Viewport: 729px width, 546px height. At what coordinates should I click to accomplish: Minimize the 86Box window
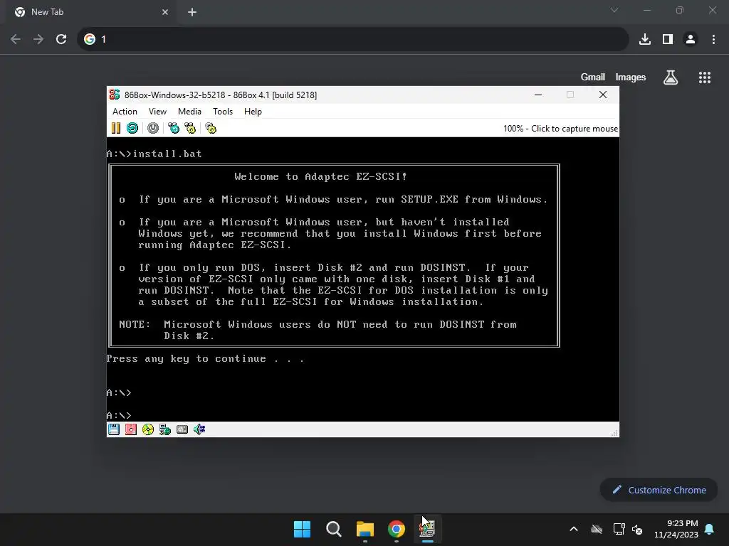click(538, 95)
